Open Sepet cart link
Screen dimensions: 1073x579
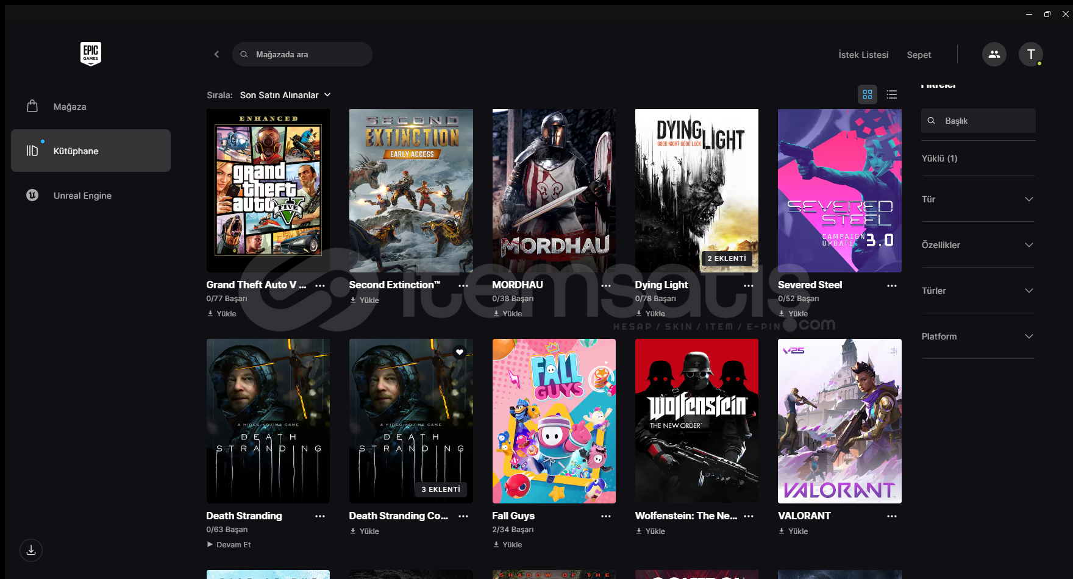point(919,55)
